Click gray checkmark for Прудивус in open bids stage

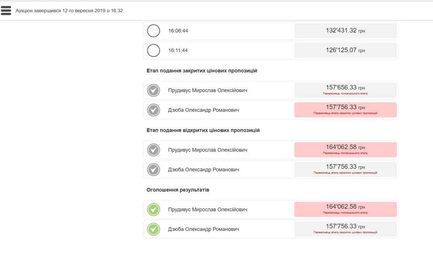point(154,150)
